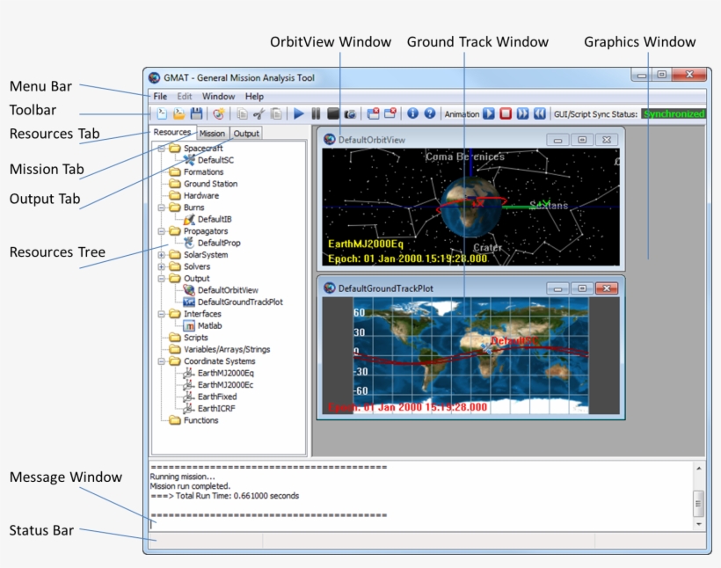Select the Matlab interface item
The height and width of the screenshot is (568, 721).
click(209, 325)
